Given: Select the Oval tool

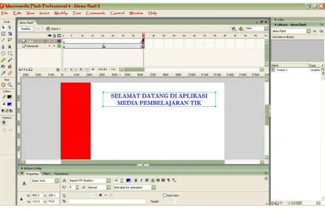Looking at the screenshot, I should pos(4,53).
